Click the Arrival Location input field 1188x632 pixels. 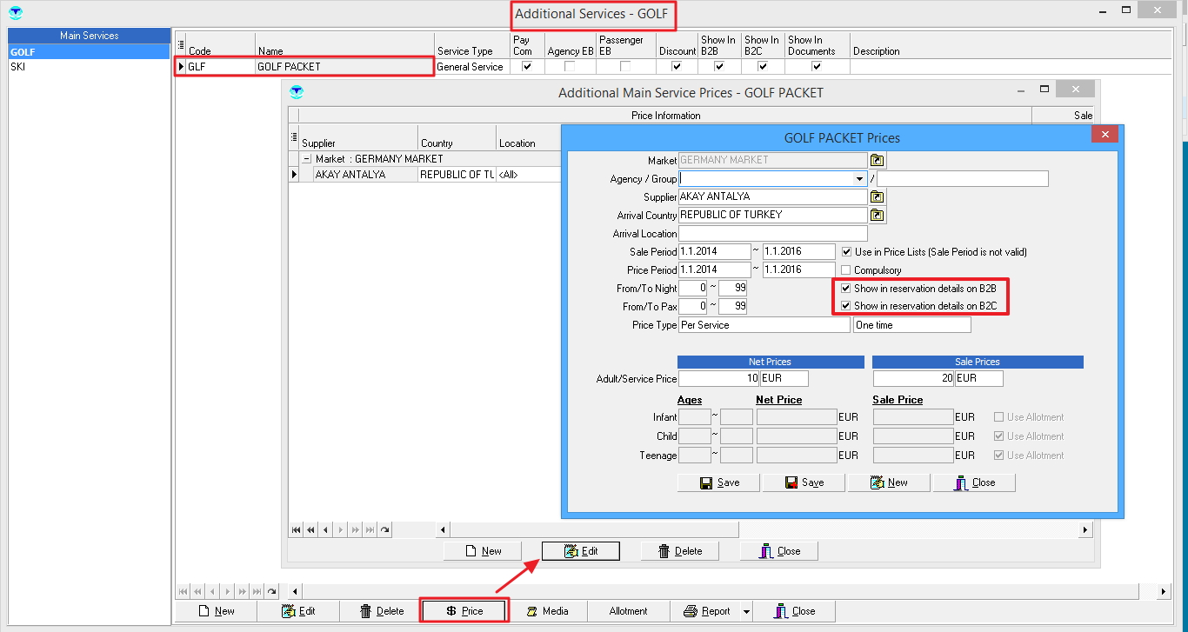click(772, 234)
